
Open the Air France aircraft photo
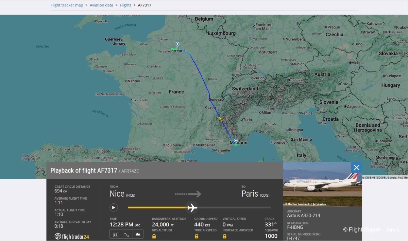[x=322, y=184]
